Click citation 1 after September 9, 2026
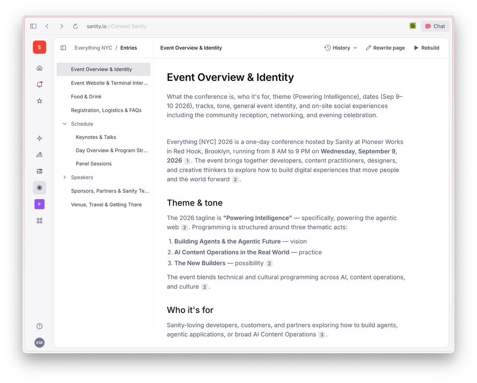The image size is (477, 383). point(187,161)
